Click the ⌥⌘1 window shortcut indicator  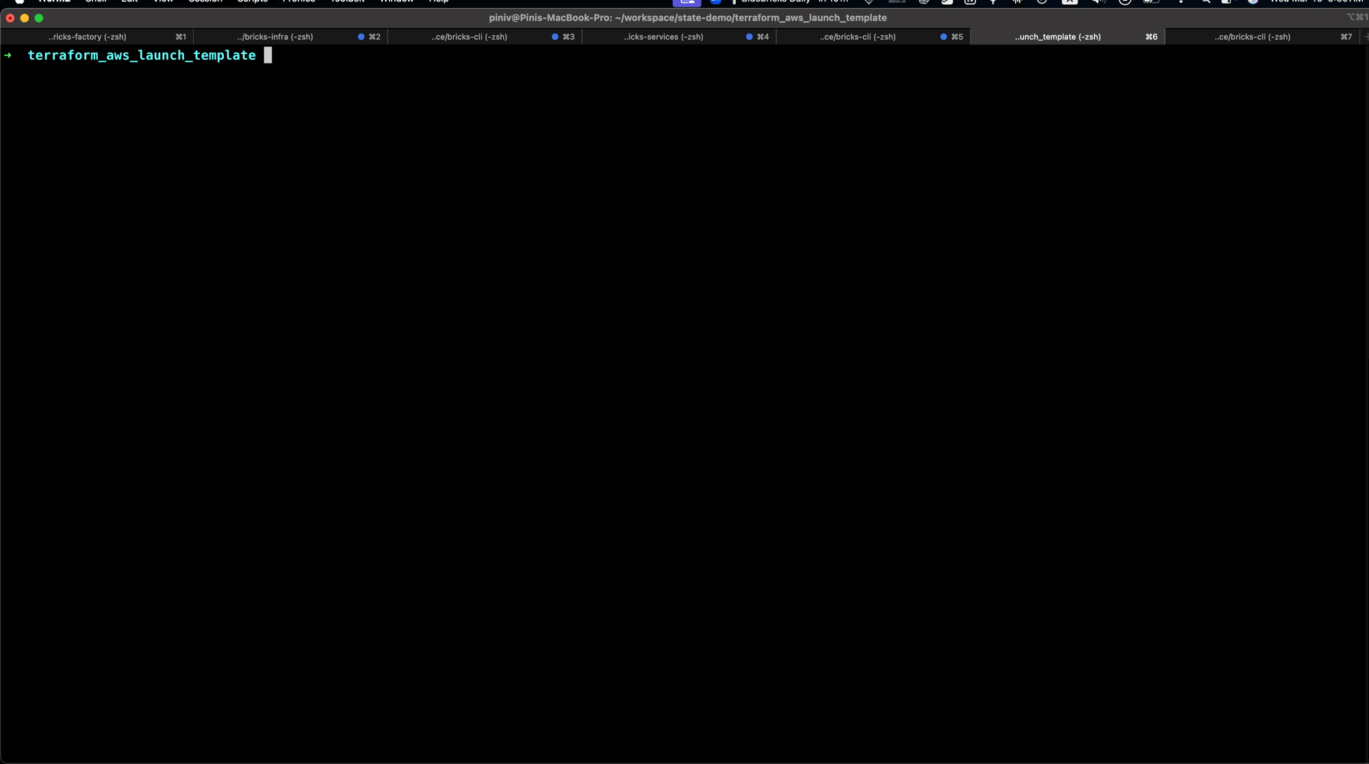click(x=1356, y=18)
